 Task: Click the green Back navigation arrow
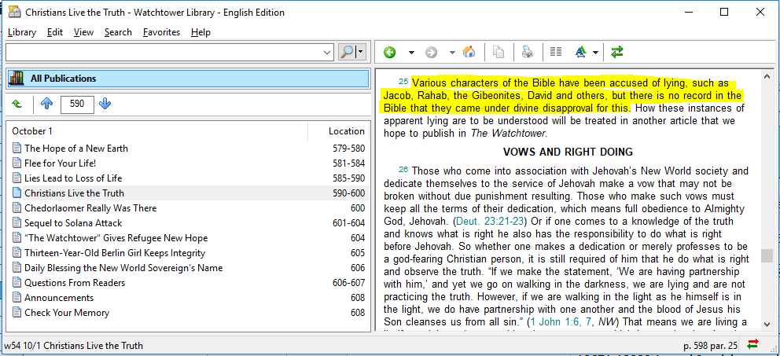389,53
